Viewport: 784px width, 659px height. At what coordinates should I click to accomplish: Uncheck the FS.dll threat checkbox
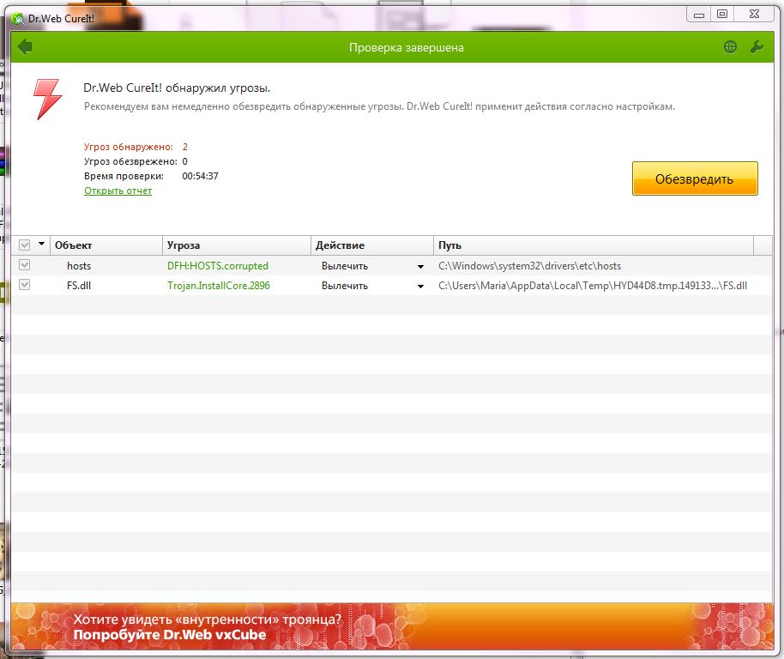24,285
